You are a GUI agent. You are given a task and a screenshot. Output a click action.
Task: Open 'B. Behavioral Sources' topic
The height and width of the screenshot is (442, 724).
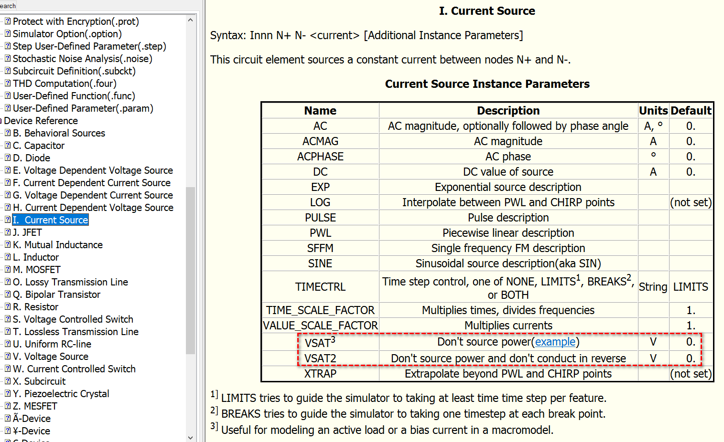point(59,133)
